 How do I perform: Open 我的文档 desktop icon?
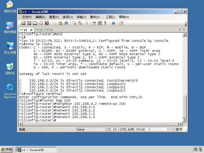(10, 7)
